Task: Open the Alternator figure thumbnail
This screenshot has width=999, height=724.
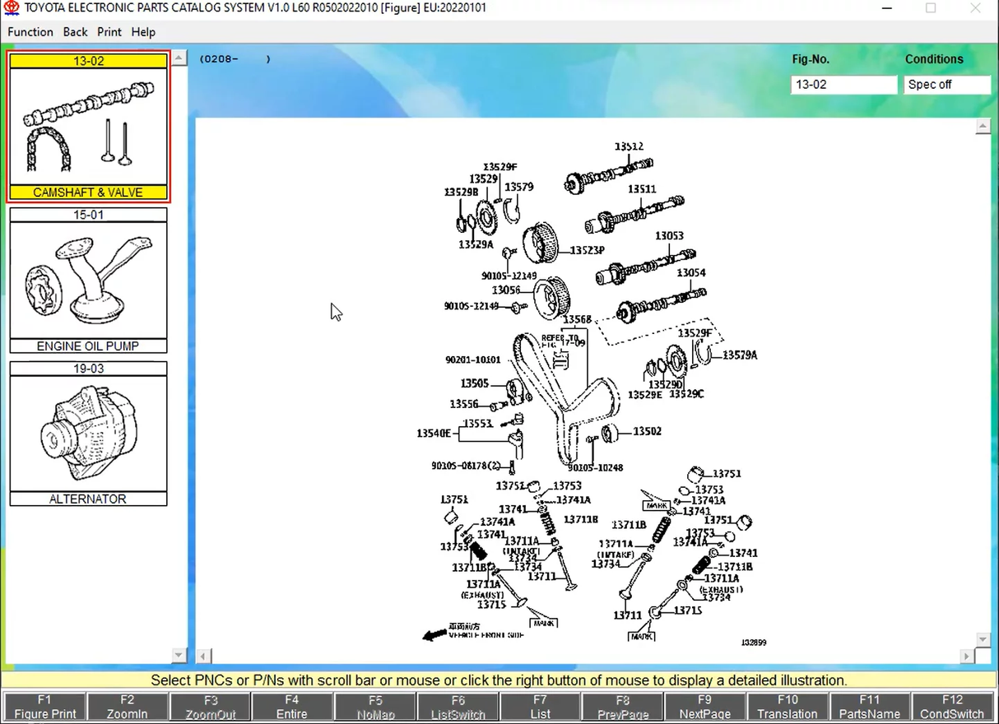Action: [x=88, y=434]
